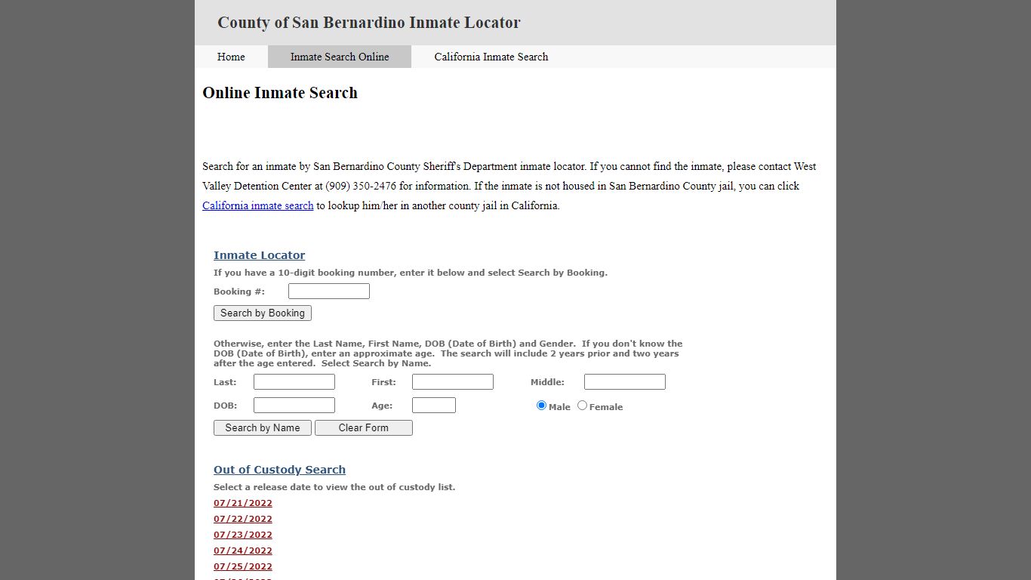
Task: Click the Inmate Locator heading link
Action: 260,255
